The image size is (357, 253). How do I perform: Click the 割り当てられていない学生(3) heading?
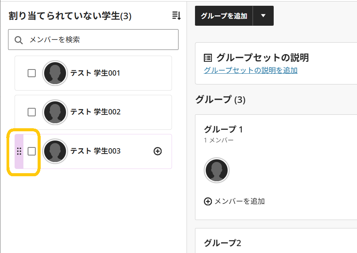point(70,16)
